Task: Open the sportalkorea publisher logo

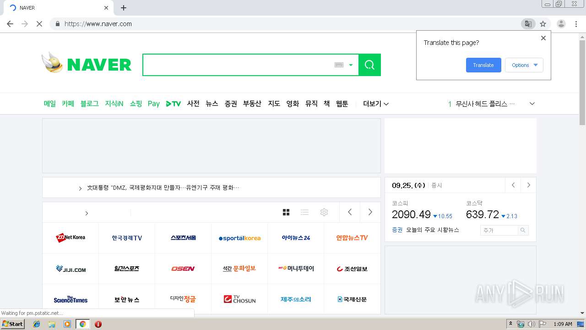Action: coord(239,238)
